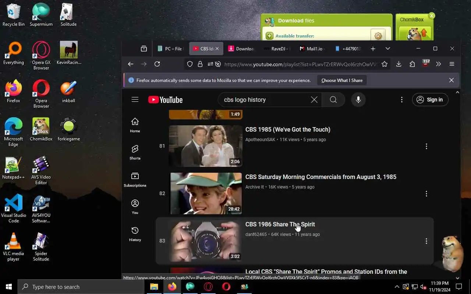Open CBS 1985 (We've Got the Touch) title
The width and height of the screenshot is (471, 294).
pyautogui.click(x=288, y=129)
